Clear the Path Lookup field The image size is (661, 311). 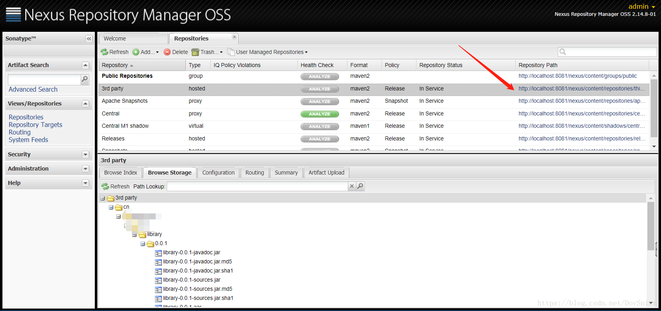point(352,186)
